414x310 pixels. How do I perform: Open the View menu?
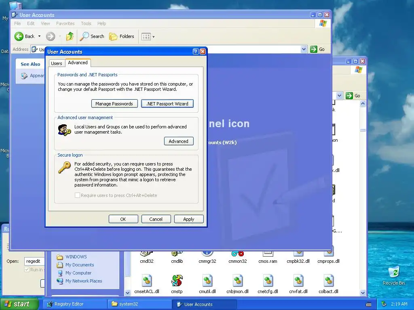coord(45,23)
